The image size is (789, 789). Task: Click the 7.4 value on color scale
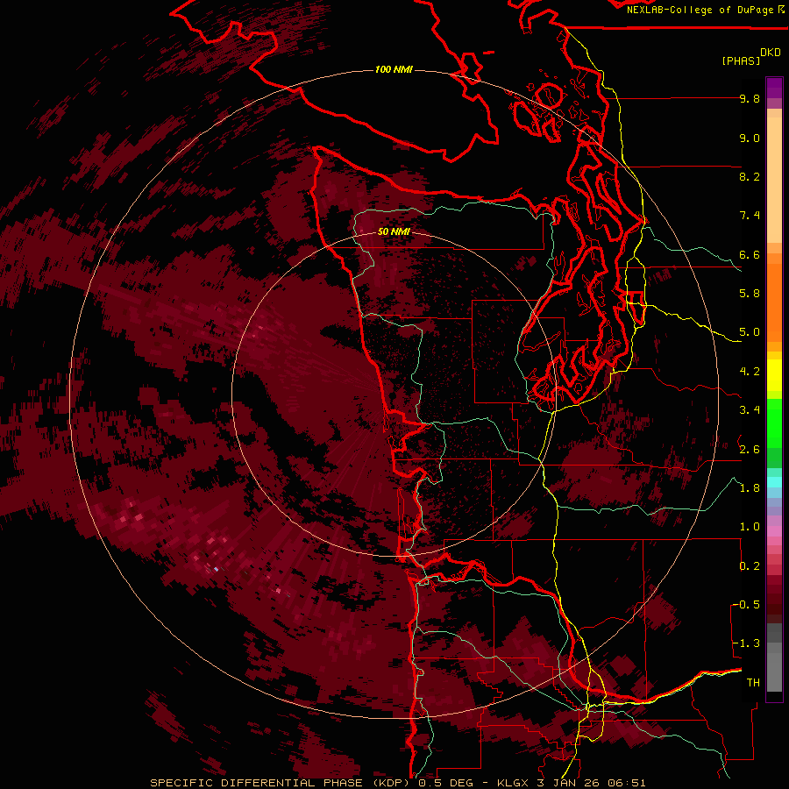coord(750,216)
